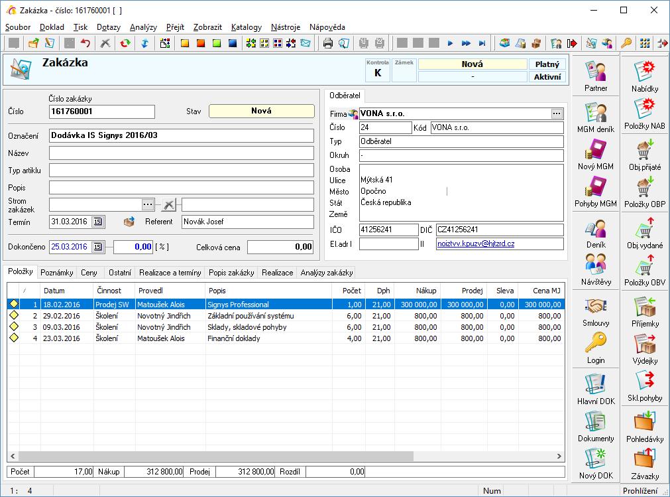The width and height of the screenshot is (670, 497).
Task: Click the yellow square toolbar swatch
Action: coord(185,43)
